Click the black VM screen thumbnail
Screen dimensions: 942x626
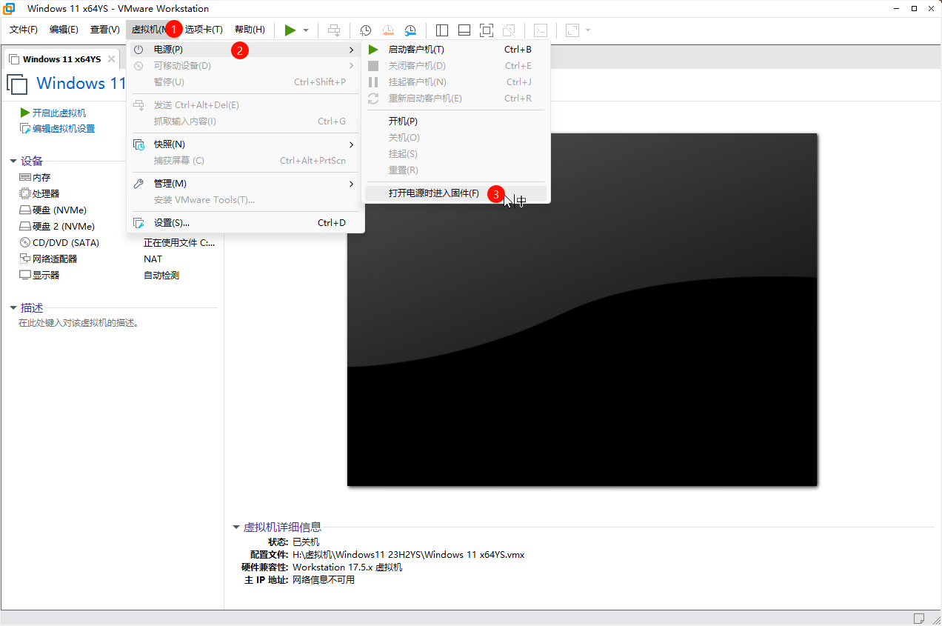tap(582, 310)
